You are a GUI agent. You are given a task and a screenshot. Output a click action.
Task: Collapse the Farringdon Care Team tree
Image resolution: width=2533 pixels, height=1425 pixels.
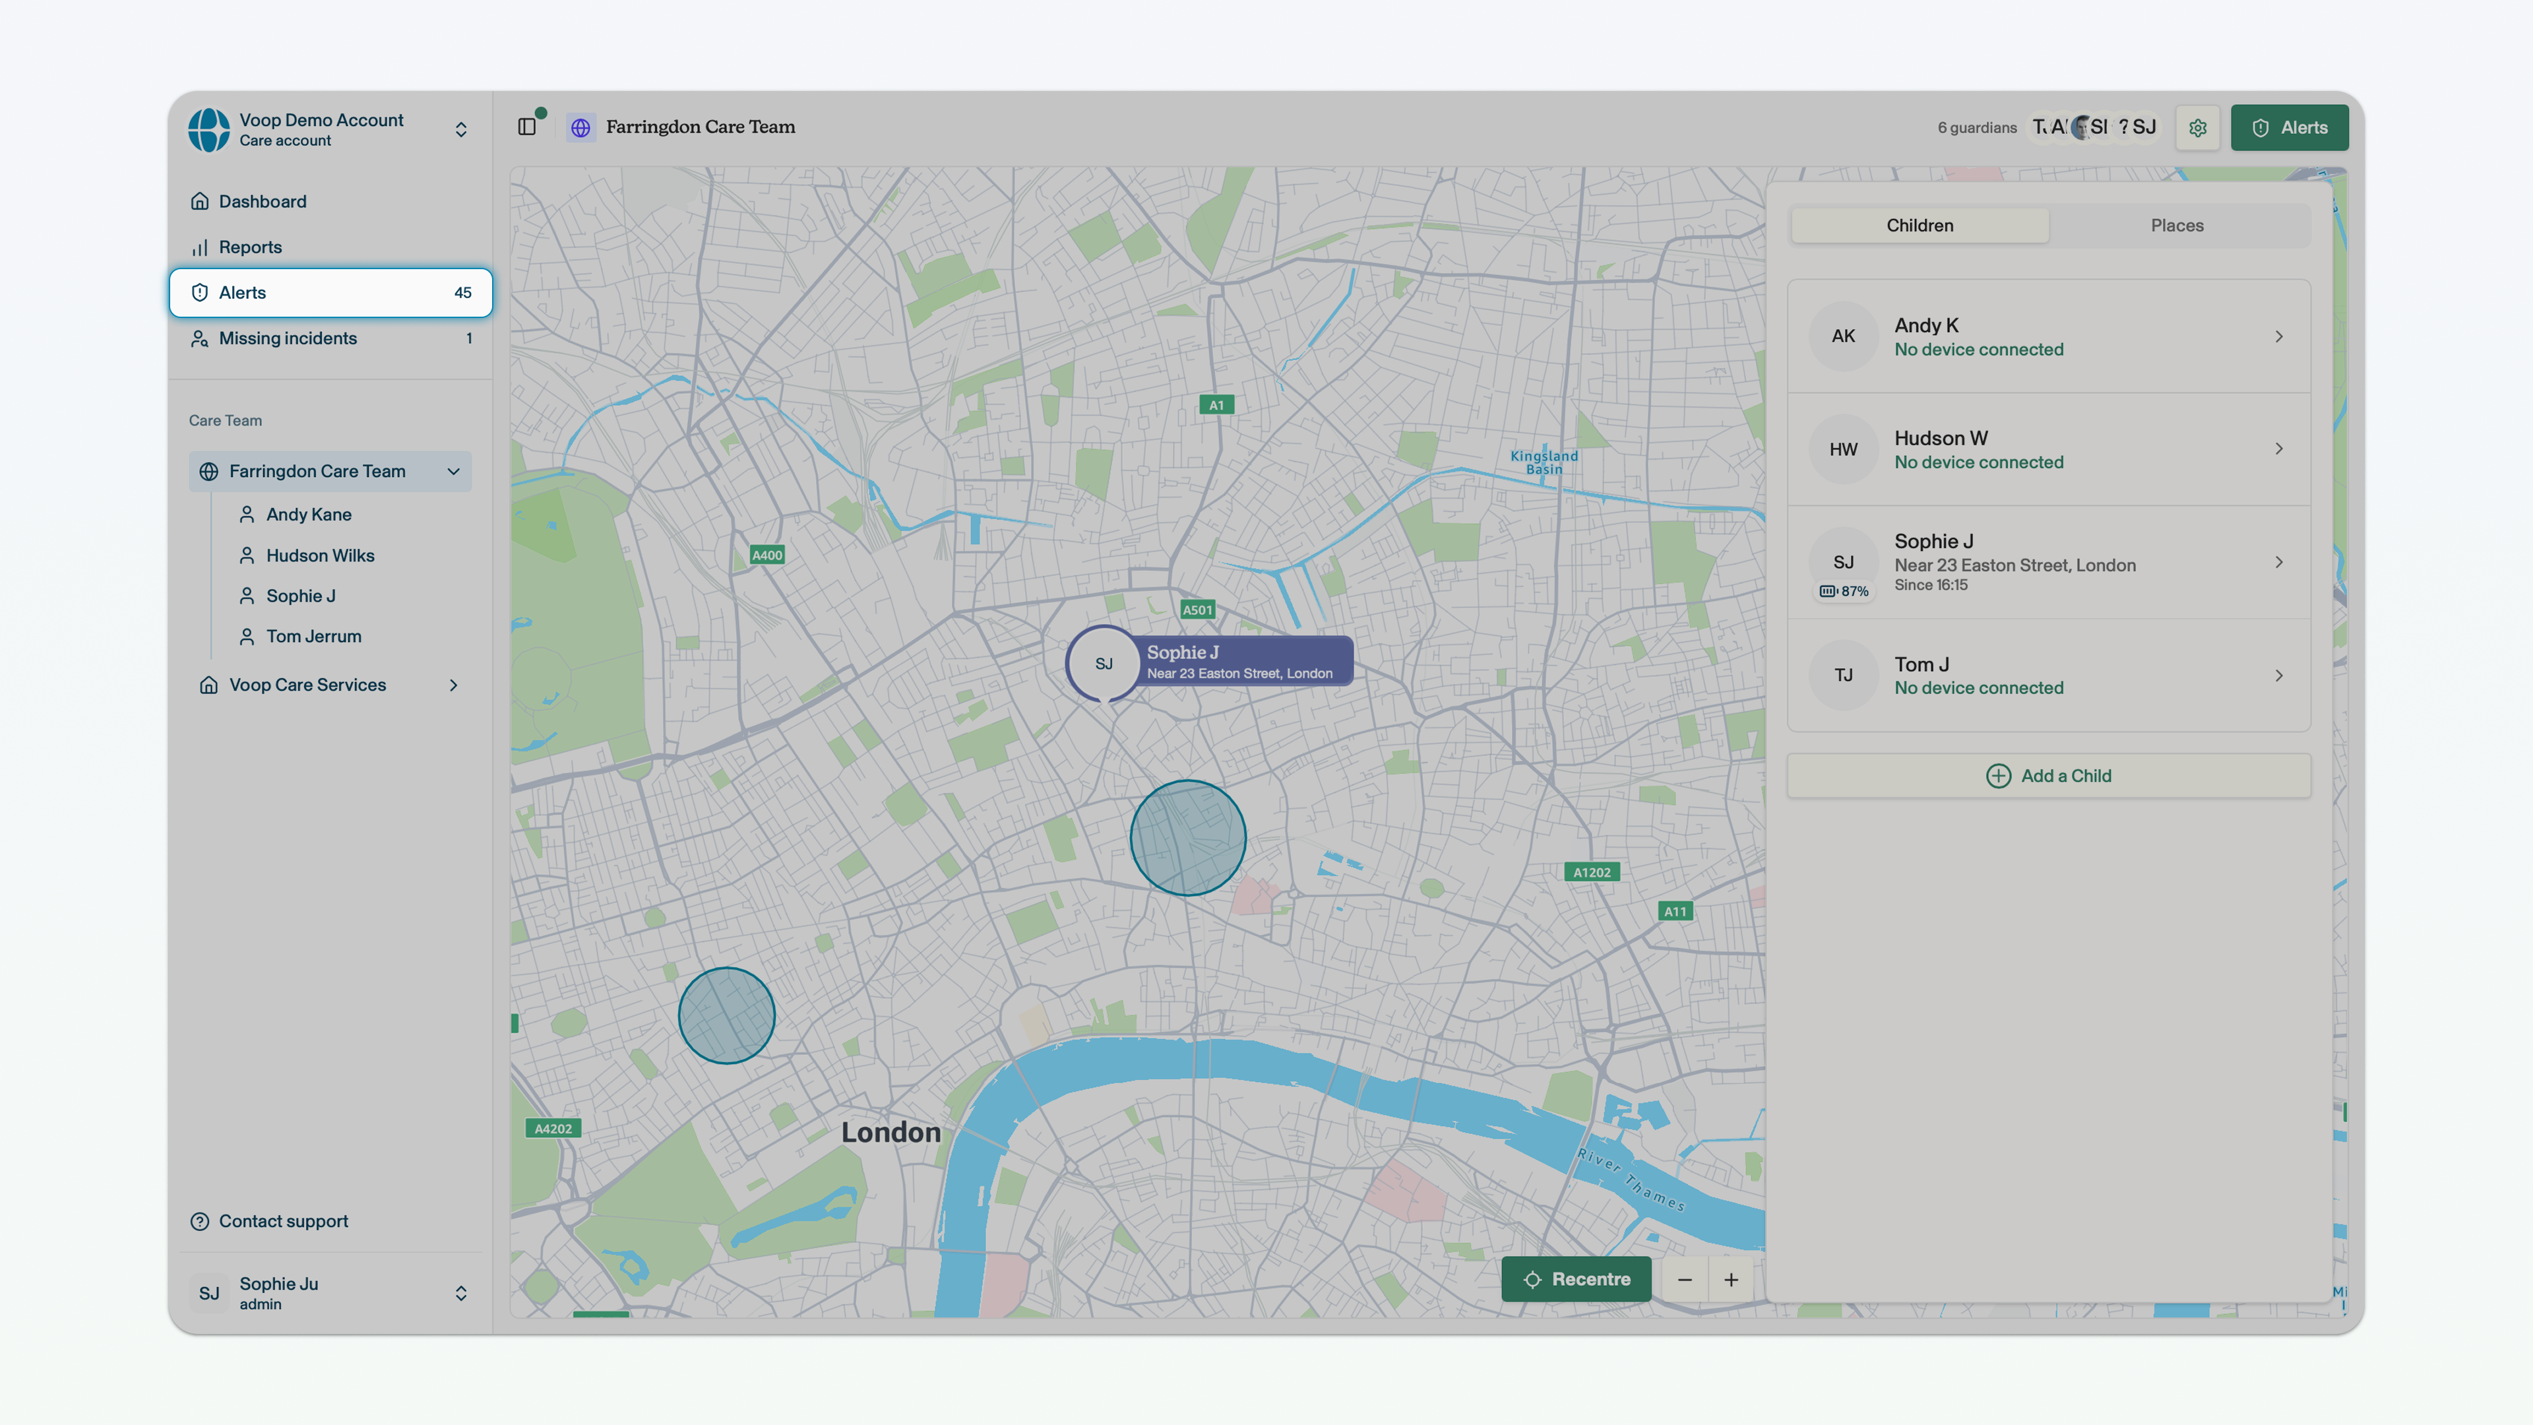453,472
